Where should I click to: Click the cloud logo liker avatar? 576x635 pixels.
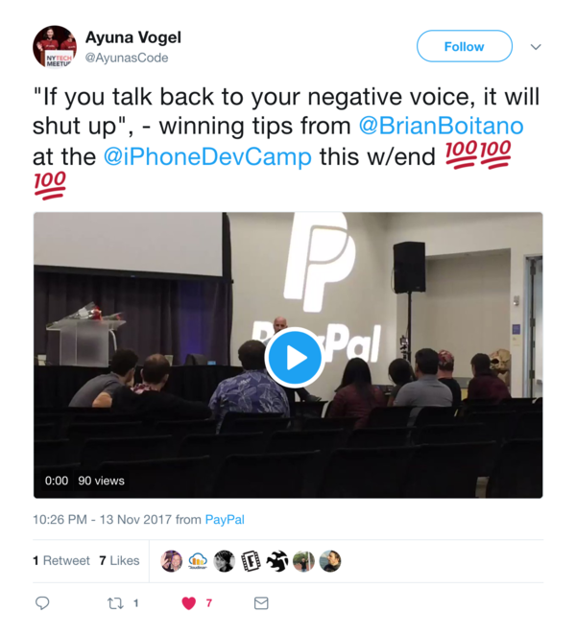pos(198,561)
